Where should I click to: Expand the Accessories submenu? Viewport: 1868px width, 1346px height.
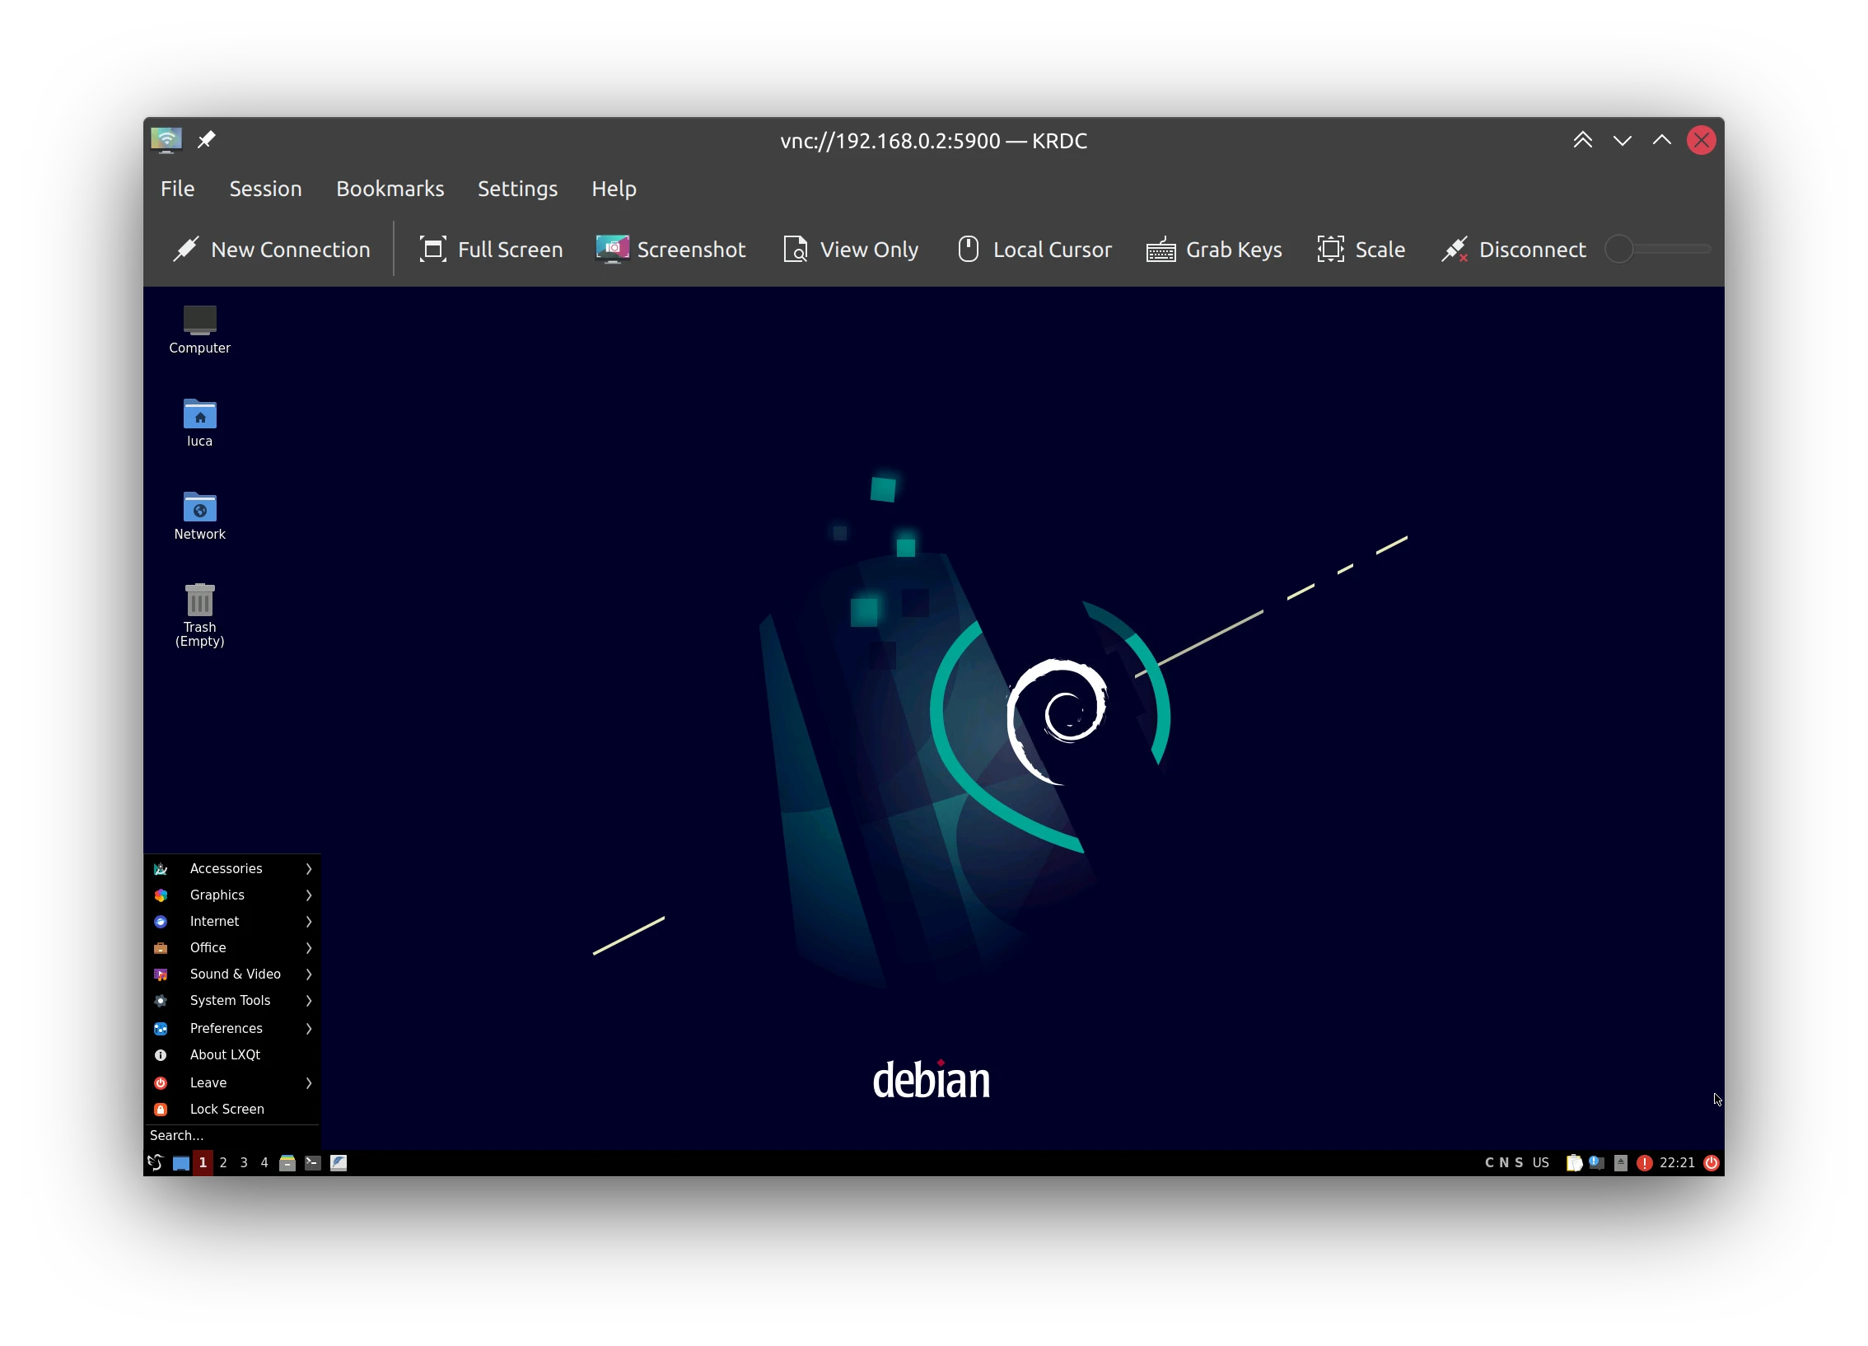click(x=232, y=867)
